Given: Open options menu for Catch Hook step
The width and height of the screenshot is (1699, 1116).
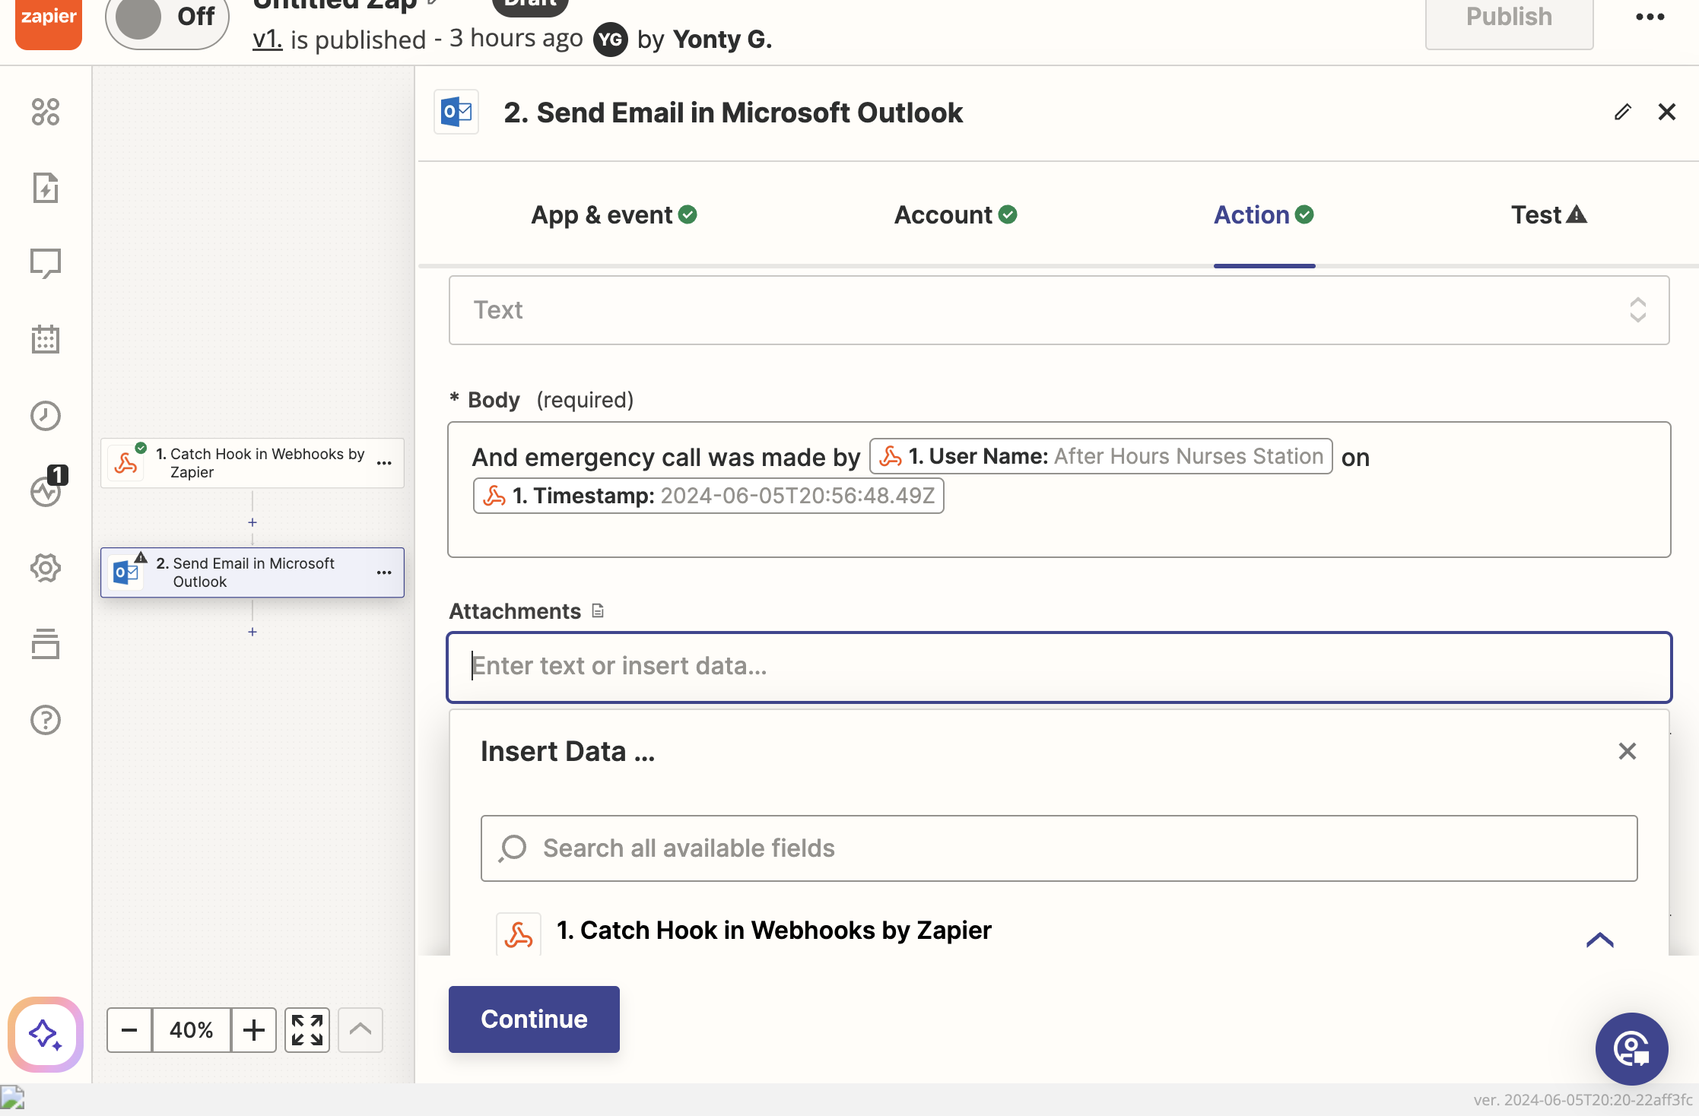Looking at the screenshot, I should (x=384, y=463).
